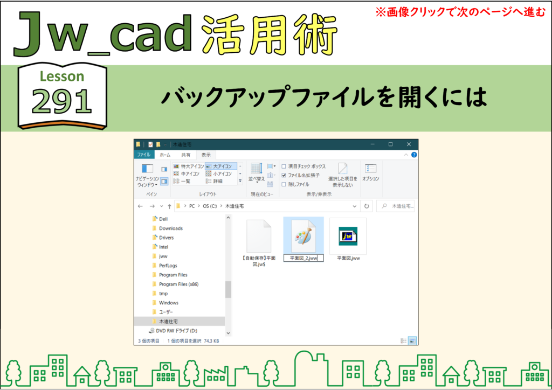Viewport: 552px width, 390px height.
Task: Click OS (C:) in the address breadcrumb
Action: click(210, 206)
